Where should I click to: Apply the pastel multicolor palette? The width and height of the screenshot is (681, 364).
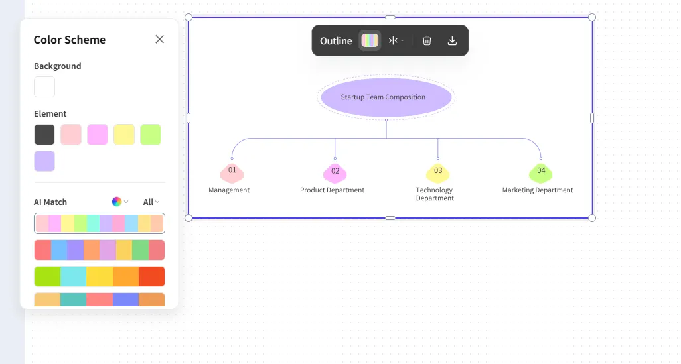[100, 223]
